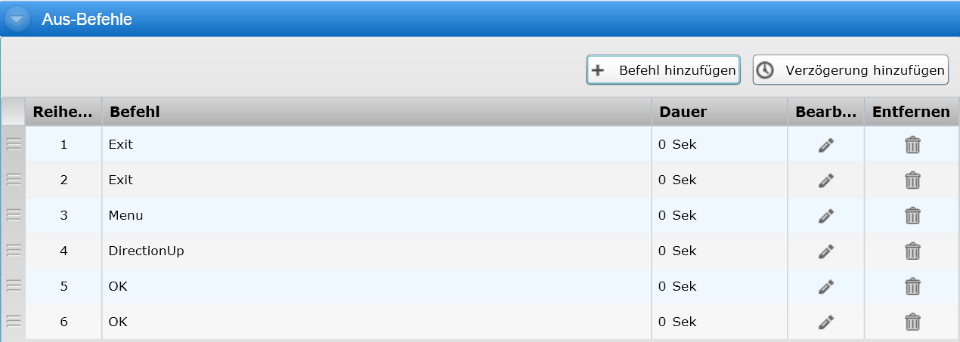
Task: Edit the OK command in row 6
Action: (x=826, y=322)
